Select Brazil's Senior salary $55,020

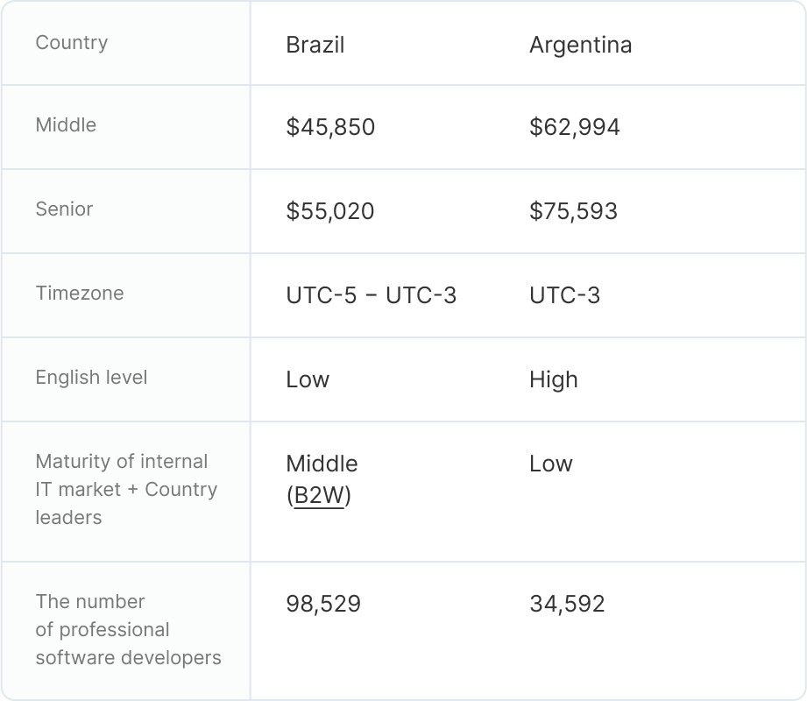(329, 211)
